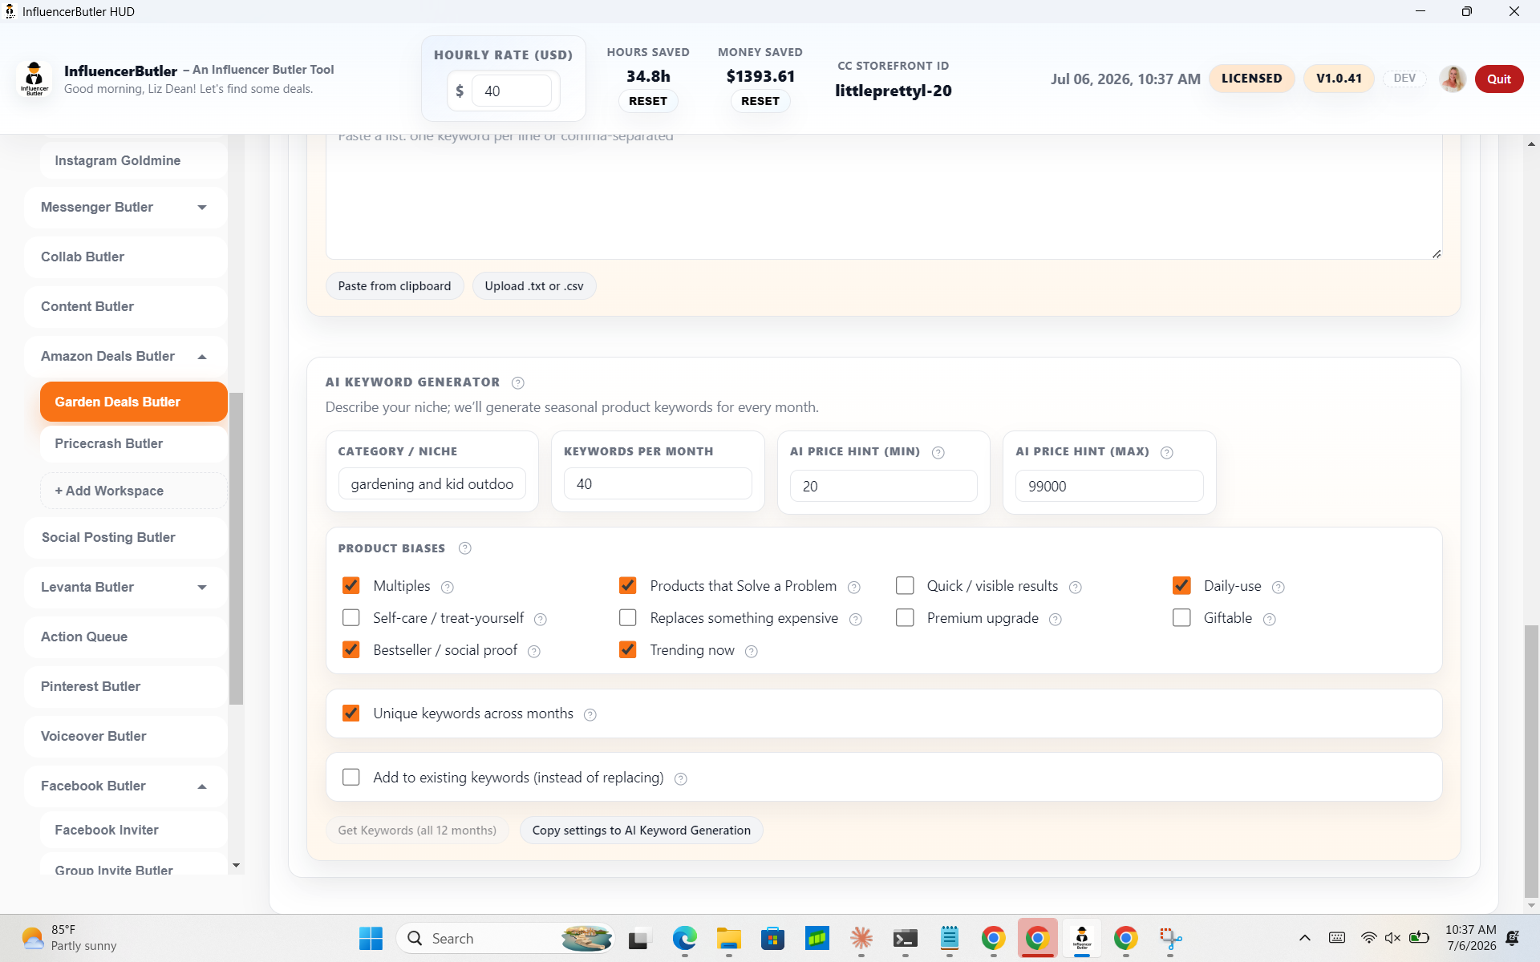Expand Levanta Butler menu
The height and width of the screenshot is (962, 1540).
(x=126, y=588)
